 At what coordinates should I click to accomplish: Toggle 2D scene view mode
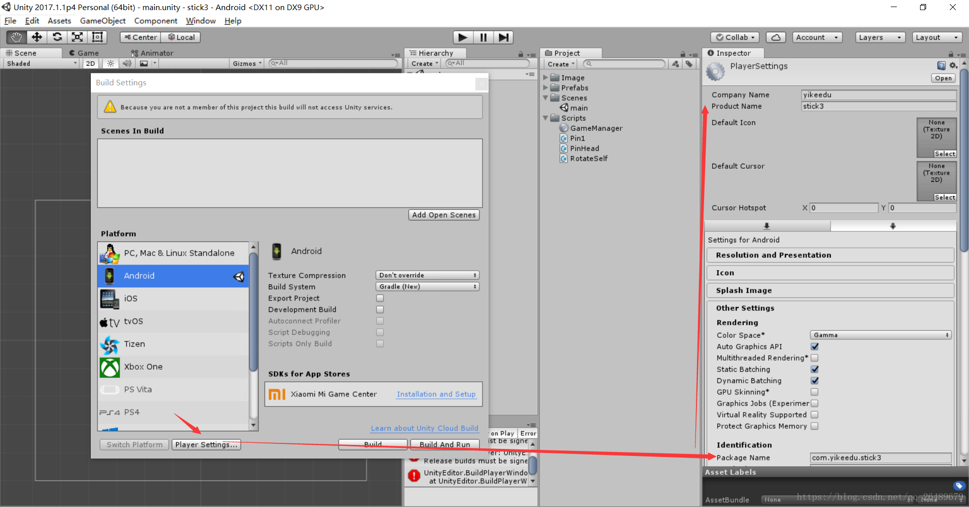pos(90,64)
